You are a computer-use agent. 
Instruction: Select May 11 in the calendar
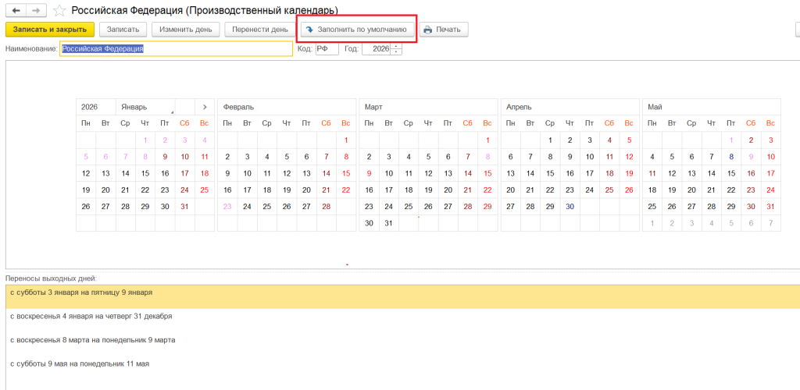point(652,174)
